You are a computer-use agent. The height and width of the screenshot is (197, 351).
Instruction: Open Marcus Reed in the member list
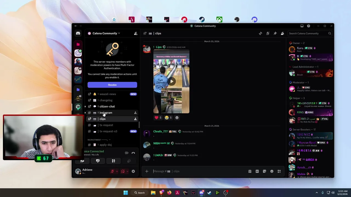point(311,144)
